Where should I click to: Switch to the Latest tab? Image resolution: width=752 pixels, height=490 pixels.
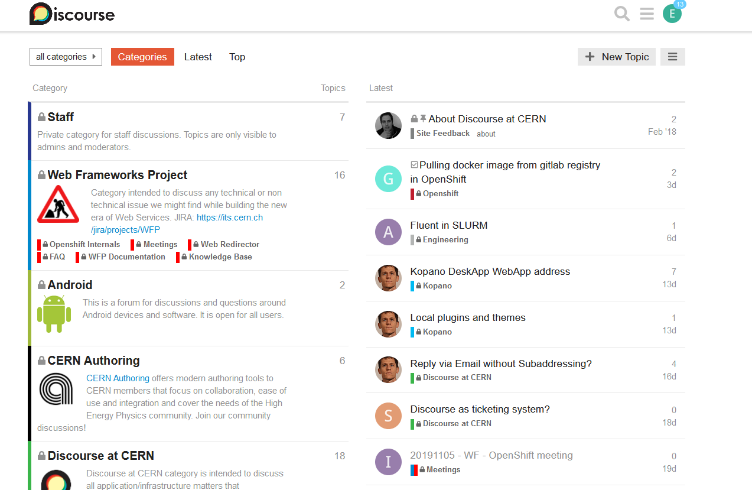[198, 57]
